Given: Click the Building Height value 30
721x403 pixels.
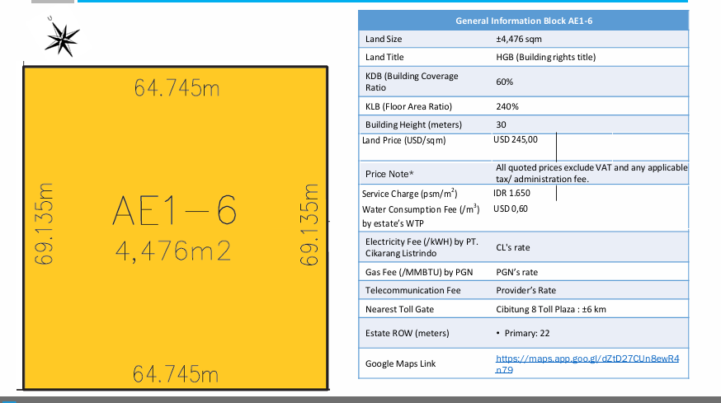Looking at the screenshot, I should tap(501, 124).
